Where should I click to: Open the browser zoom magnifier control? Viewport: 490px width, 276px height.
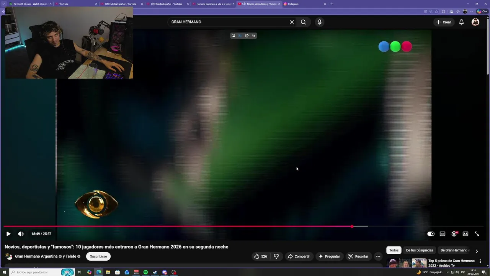click(x=431, y=11)
